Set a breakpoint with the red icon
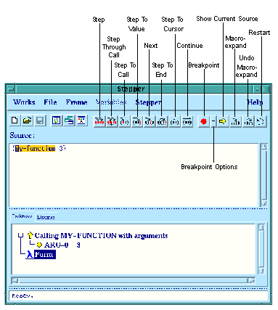The height and width of the screenshot is (310, 278). pos(204,121)
